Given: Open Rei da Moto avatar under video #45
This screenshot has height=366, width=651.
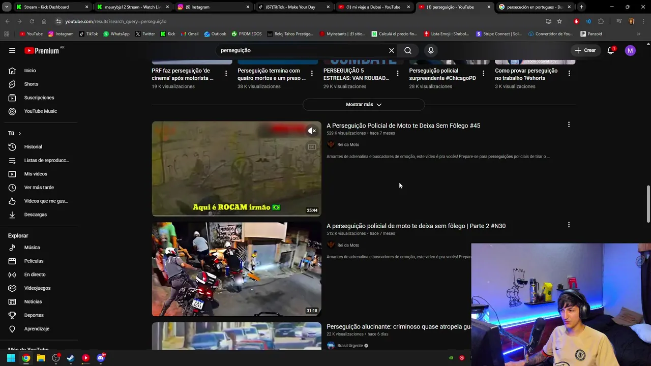Looking at the screenshot, I should [x=331, y=144].
